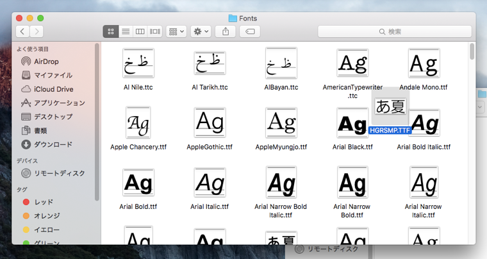Click the file list vertical scrollbar
Viewport: 487px width, 259px height.
tap(472, 51)
